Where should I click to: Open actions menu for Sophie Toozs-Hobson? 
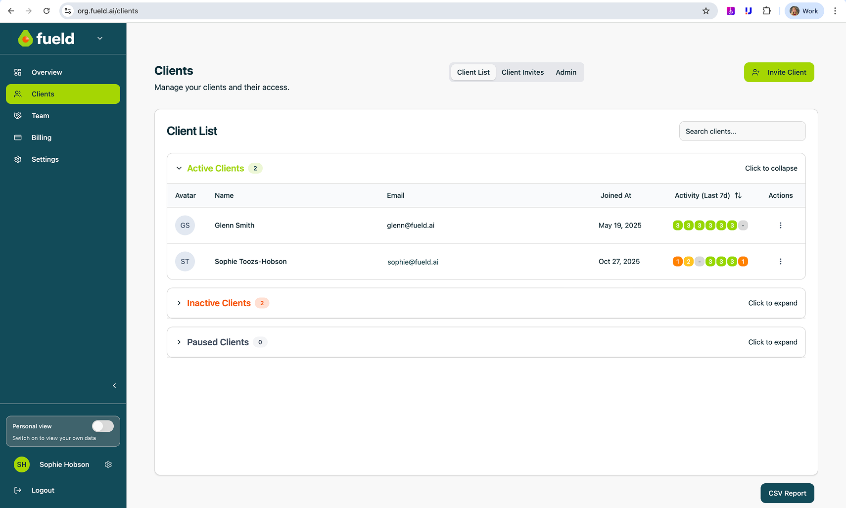point(780,262)
